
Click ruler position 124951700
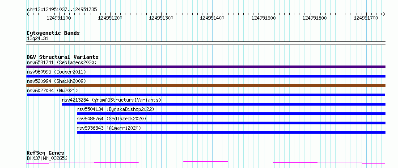click(x=366, y=18)
